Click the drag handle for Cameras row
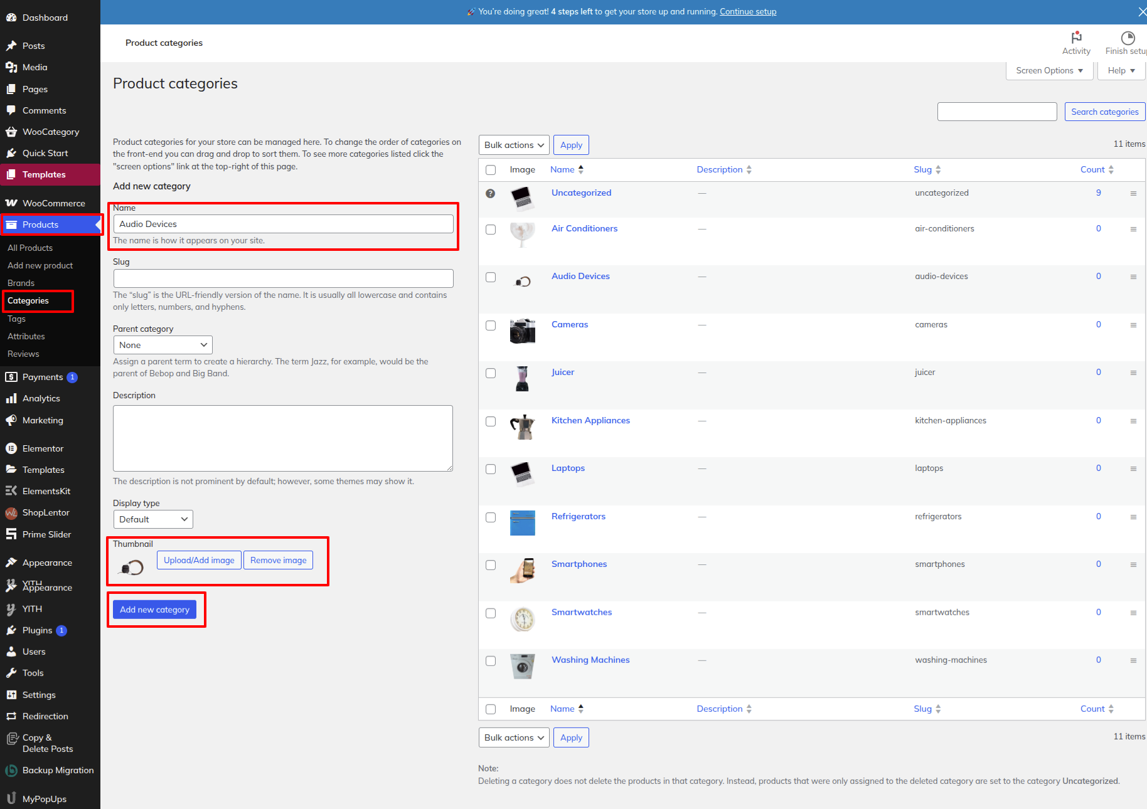This screenshot has height=809, width=1147. click(1133, 325)
